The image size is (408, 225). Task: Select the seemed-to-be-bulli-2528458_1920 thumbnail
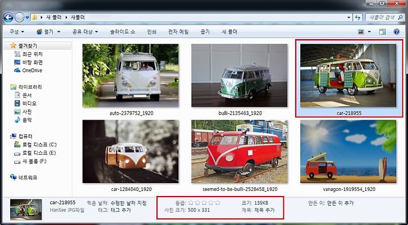239,152
